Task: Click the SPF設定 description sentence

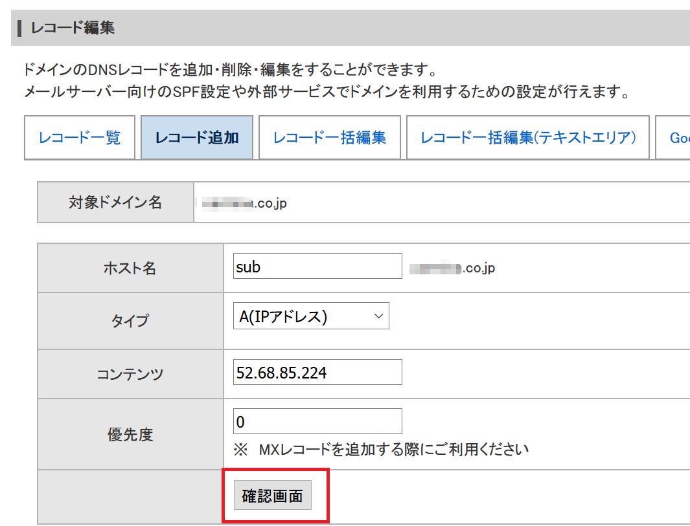Action: (x=327, y=92)
